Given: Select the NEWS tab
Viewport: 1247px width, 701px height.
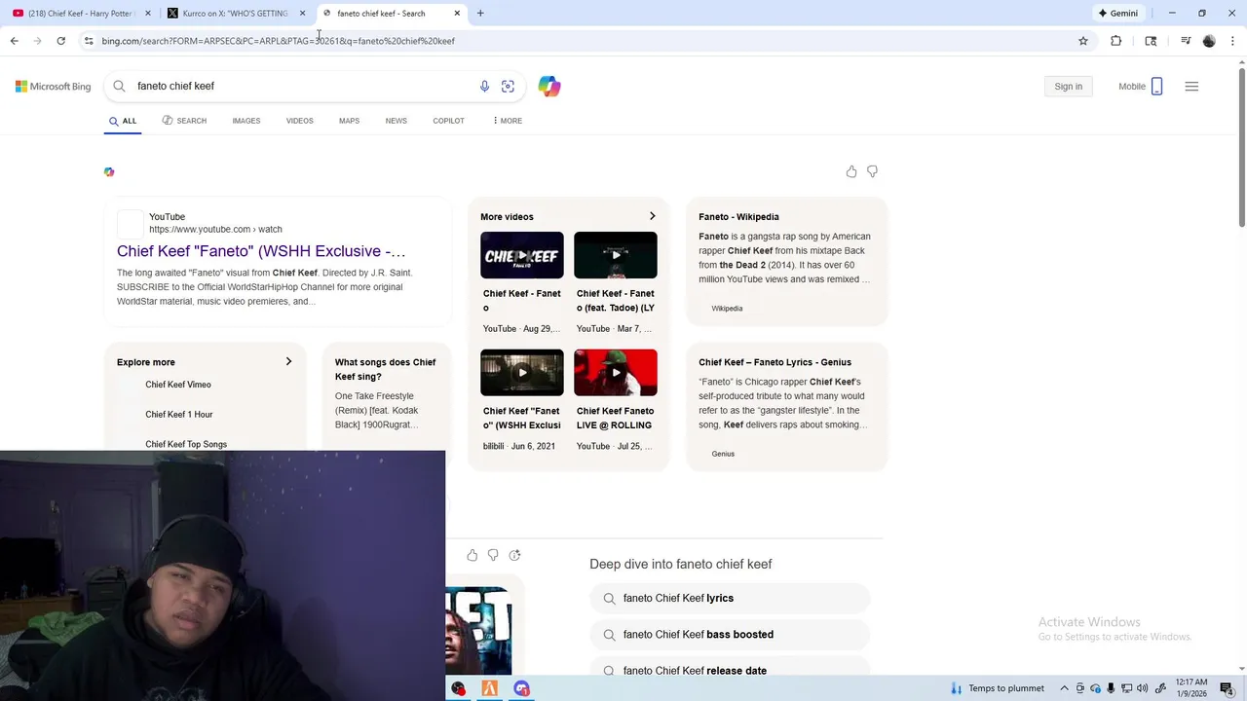Looking at the screenshot, I should click(396, 121).
